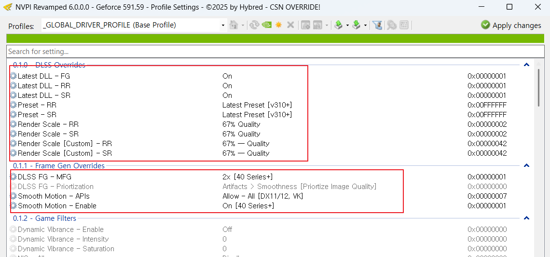Open the home icon dropdown arrow
550x257 pixels.
click(x=242, y=25)
